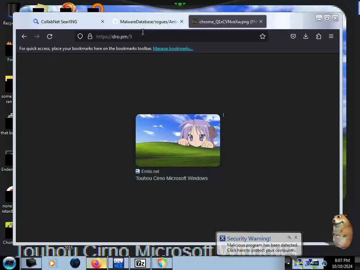Switch to Firefox in the taskbar

97,263
